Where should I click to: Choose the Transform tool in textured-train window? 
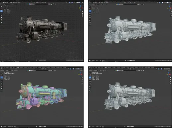[x=1, y=18]
